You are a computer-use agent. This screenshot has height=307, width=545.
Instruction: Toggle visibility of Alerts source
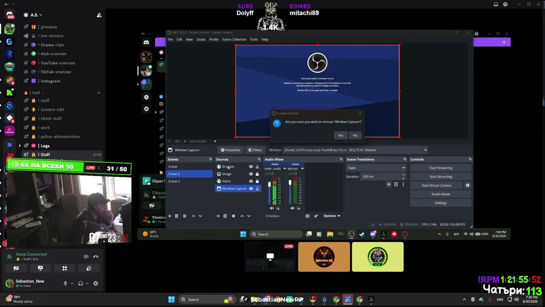(x=251, y=181)
